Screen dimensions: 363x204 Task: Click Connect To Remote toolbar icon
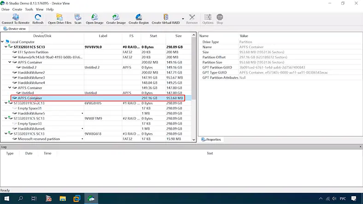tap(16, 19)
